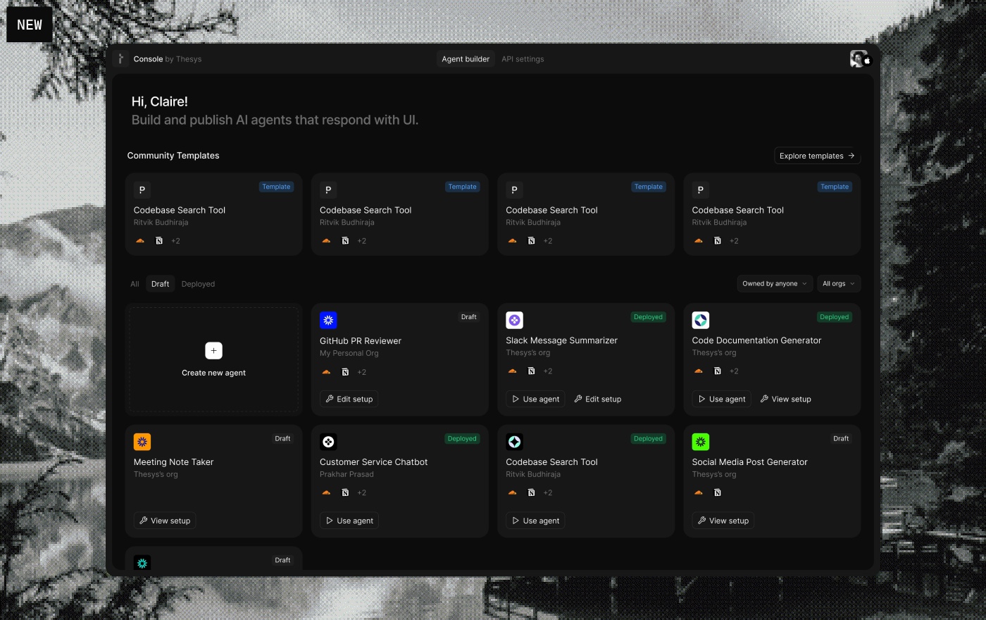This screenshot has width=986, height=620.
Task: Switch to the API settings tab
Action: (523, 59)
